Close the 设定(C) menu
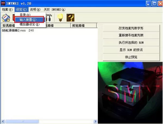 pyautogui.click(x=21, y=10)
